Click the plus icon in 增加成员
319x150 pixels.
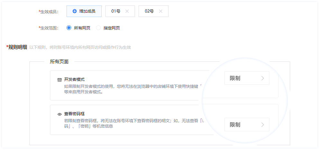75,11
